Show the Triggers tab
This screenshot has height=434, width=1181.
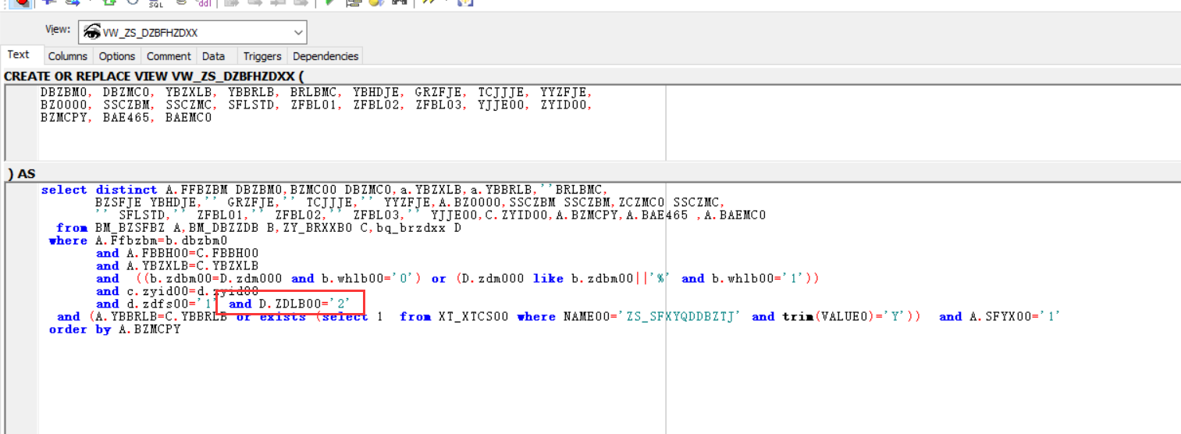(262, 56)
